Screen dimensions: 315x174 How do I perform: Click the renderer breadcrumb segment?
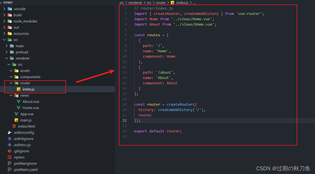click(x=136, y=3)
